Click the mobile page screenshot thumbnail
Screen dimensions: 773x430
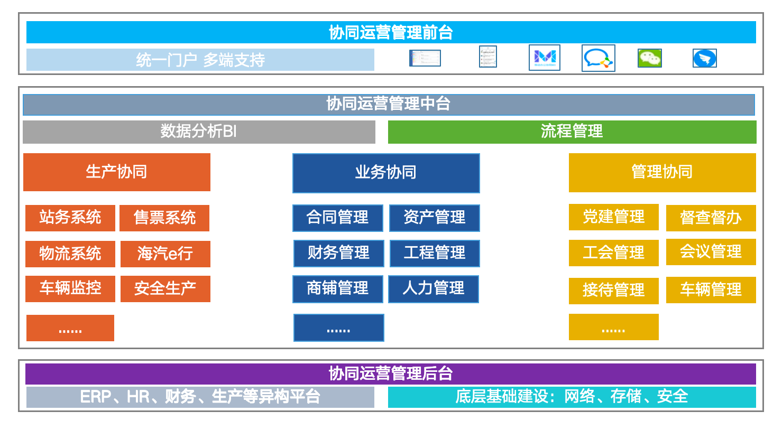tap(488, 57)
